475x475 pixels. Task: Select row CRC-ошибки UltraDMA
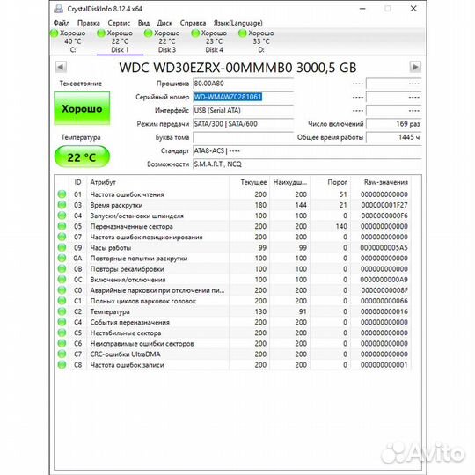pyautogui.click(x=233, y=354)
